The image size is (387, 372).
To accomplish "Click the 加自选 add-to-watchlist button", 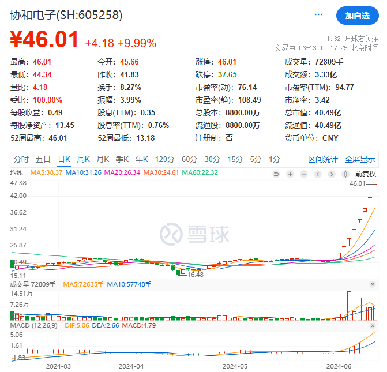I will 357,16.
